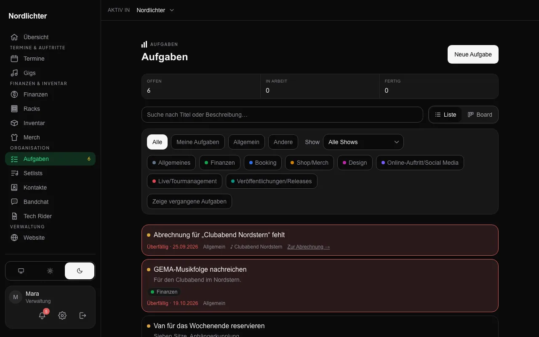Open notifications bell with 5 badge
Screen dimensions: 539x337
[42, 316]
